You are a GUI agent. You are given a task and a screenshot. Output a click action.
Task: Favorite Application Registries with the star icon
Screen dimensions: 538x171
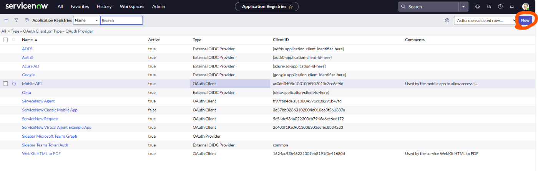click(291, 7)
